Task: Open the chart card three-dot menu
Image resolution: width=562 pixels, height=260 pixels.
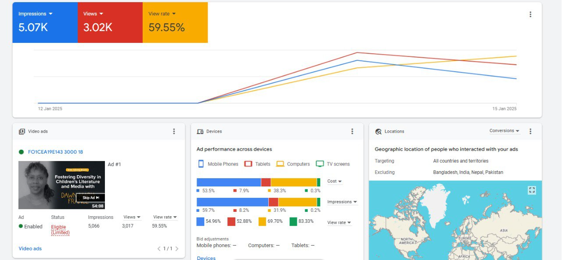Action: [x=530, y=14]
